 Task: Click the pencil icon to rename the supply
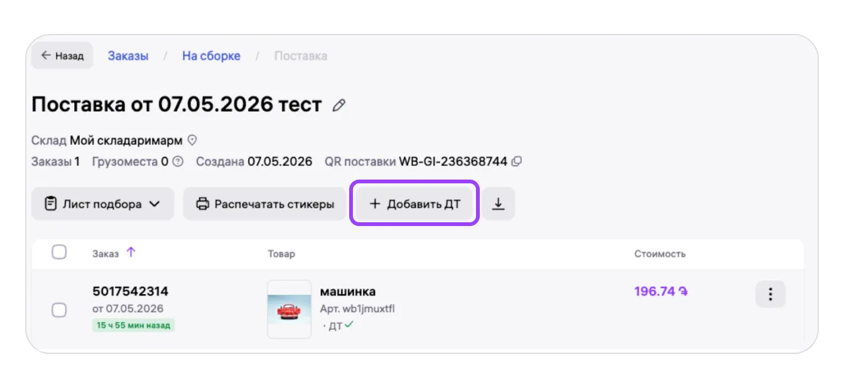pos(339,105)
